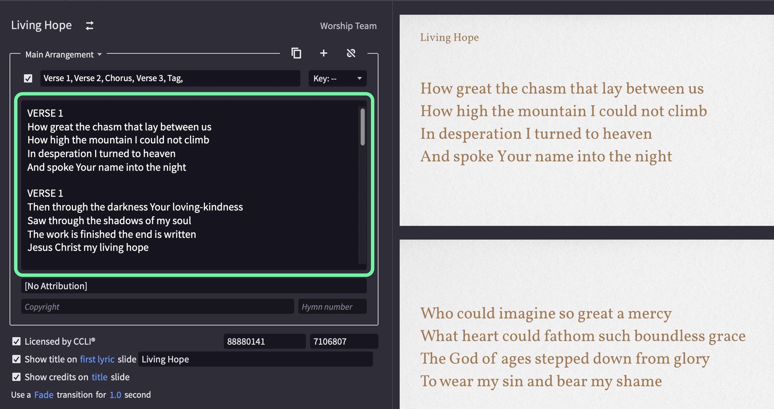Click the lyrics editor scrollbar thumb
The height and width of the screenshot is (409, 774).
(x=362, y=127)
